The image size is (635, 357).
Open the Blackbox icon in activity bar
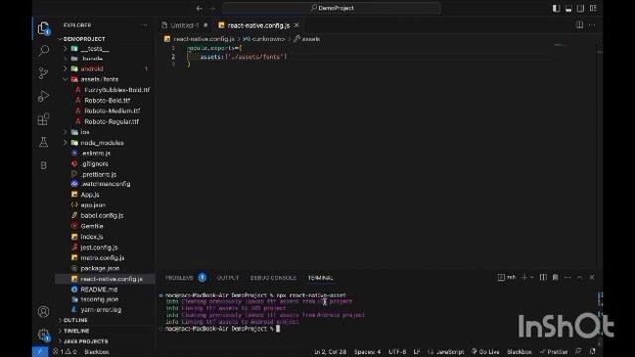pos(43,165)
